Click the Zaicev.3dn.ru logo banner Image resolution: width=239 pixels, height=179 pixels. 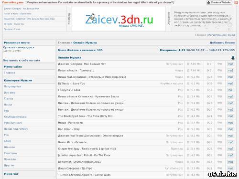coord(119,19)
